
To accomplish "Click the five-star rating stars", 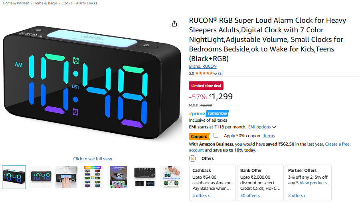I will click(x=204, y=73).
